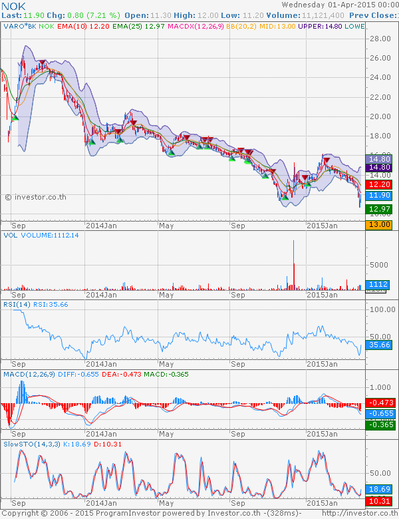Click the blue -0.655 DIFF tag
Image resolution: width=399 pixels, height=519 pixels.
(x=380, y=414)
